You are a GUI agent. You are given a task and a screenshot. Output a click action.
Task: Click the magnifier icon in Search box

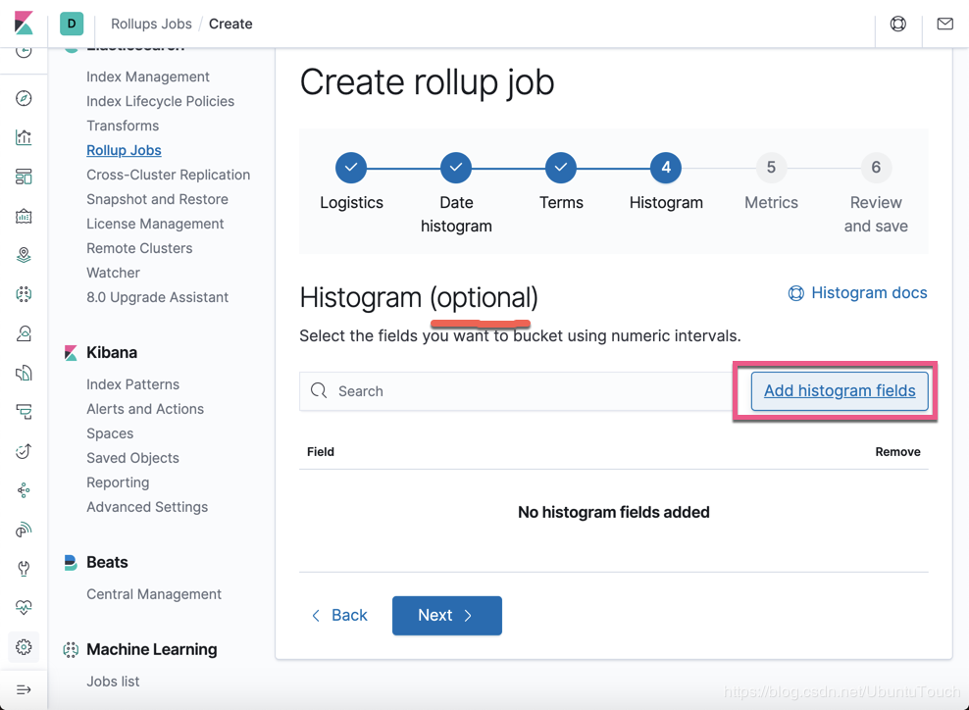tap(319, 390)
